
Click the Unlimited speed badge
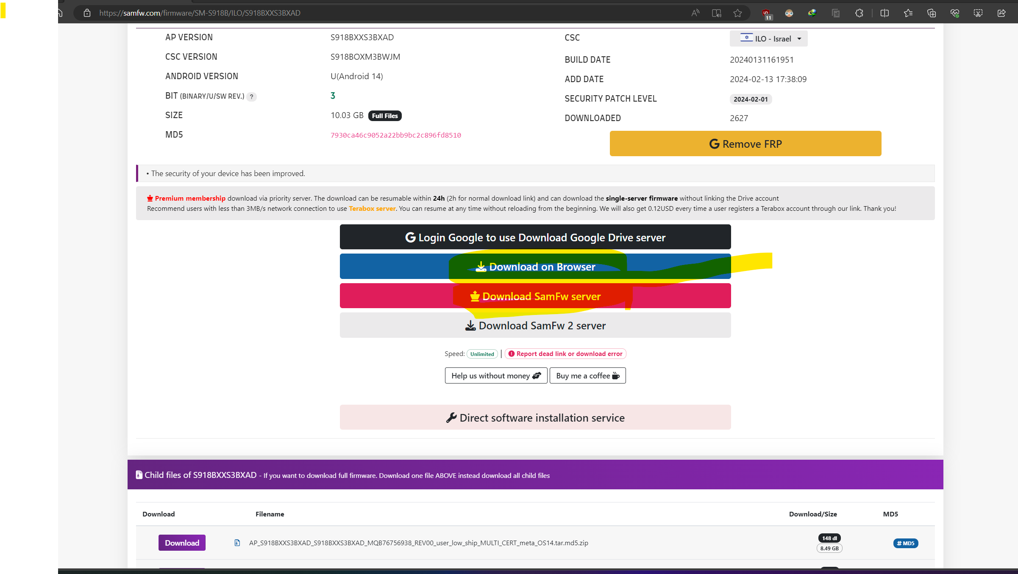pyautogui.click(x=482, y=354)
